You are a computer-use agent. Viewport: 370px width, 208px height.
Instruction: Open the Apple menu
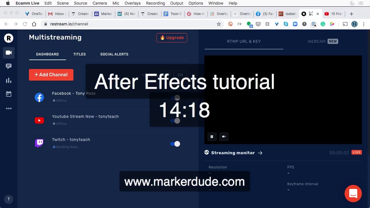click(8, 3)
